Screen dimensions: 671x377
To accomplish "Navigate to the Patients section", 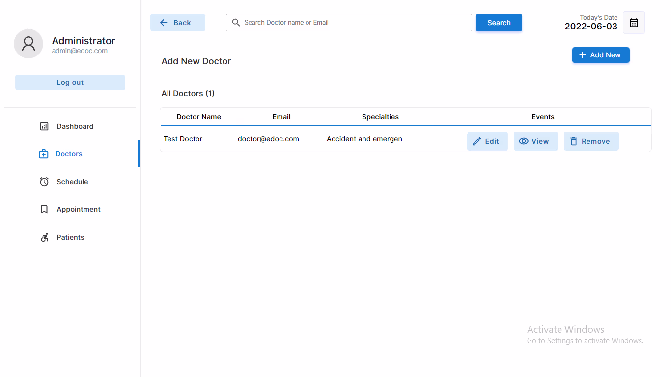I will (x=70, y=237).
